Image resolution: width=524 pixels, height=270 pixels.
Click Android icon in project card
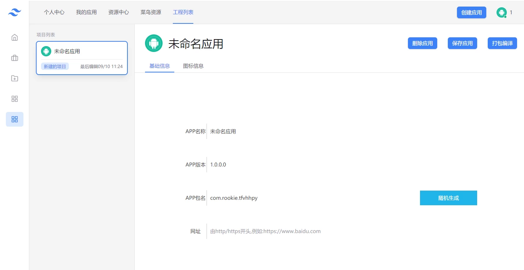[x=46, y=51]
